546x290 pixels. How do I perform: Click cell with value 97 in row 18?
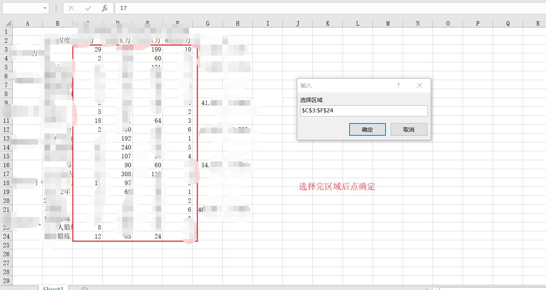click(x=118, y=183)
